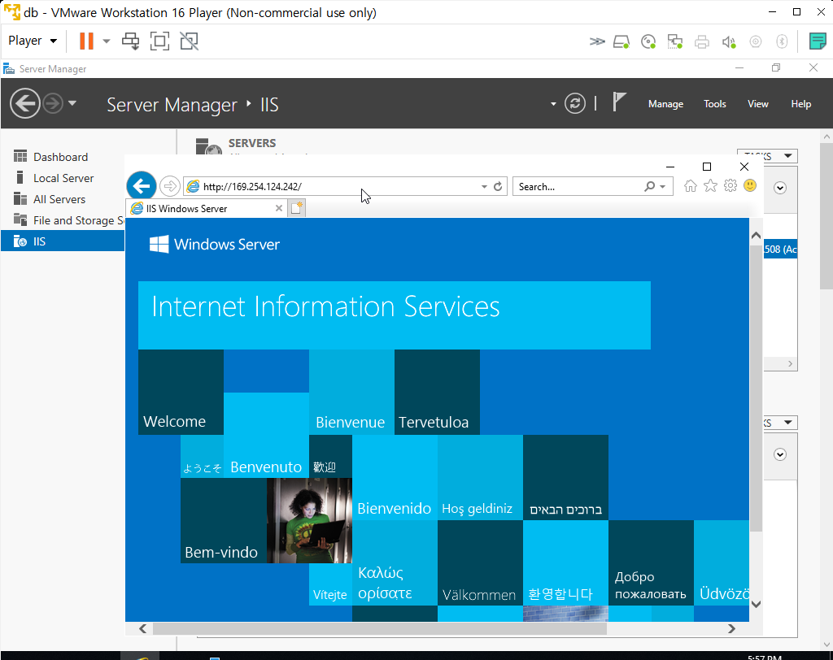Open the VMware message log note icon
Viewport: 833px width, 660px height.
point(817,41)
